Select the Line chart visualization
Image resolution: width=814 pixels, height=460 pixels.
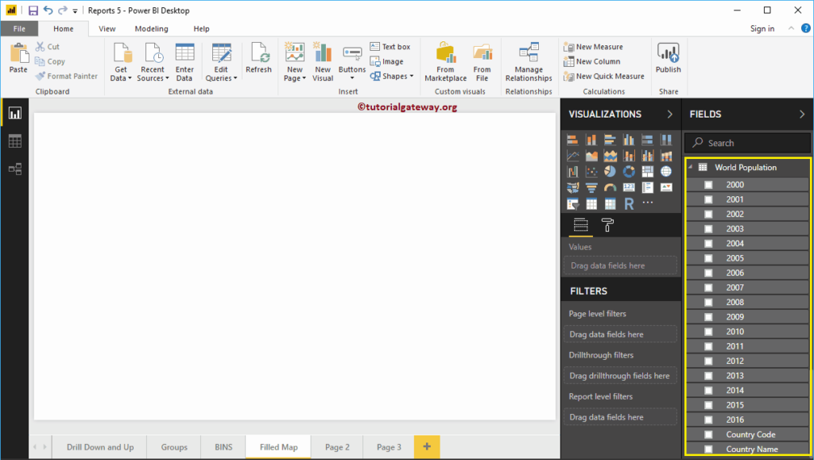tap(572, 156)
